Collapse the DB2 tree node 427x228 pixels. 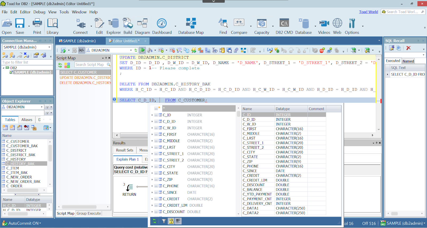pyautogui.click(x=3, y=68)
